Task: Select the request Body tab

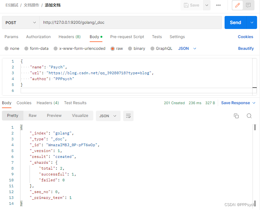Action: point(96,37)
